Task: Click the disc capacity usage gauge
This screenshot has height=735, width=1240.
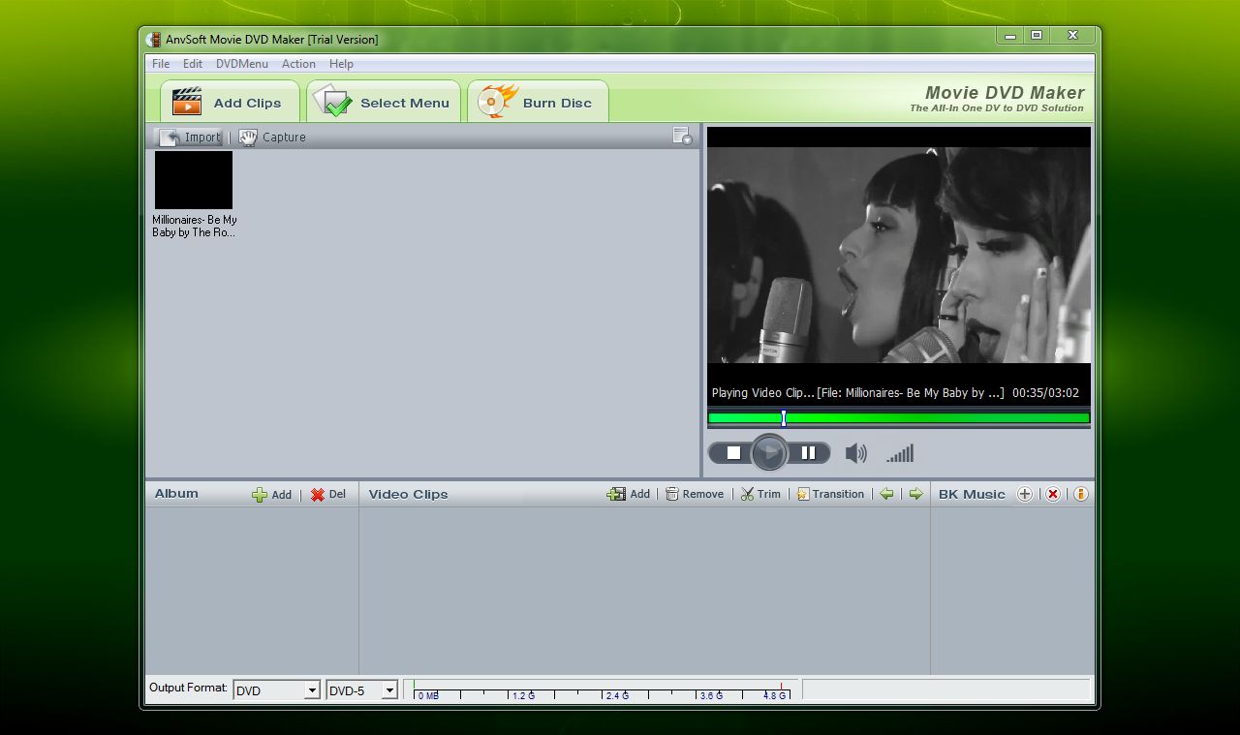Action: (x=602, y=689)
